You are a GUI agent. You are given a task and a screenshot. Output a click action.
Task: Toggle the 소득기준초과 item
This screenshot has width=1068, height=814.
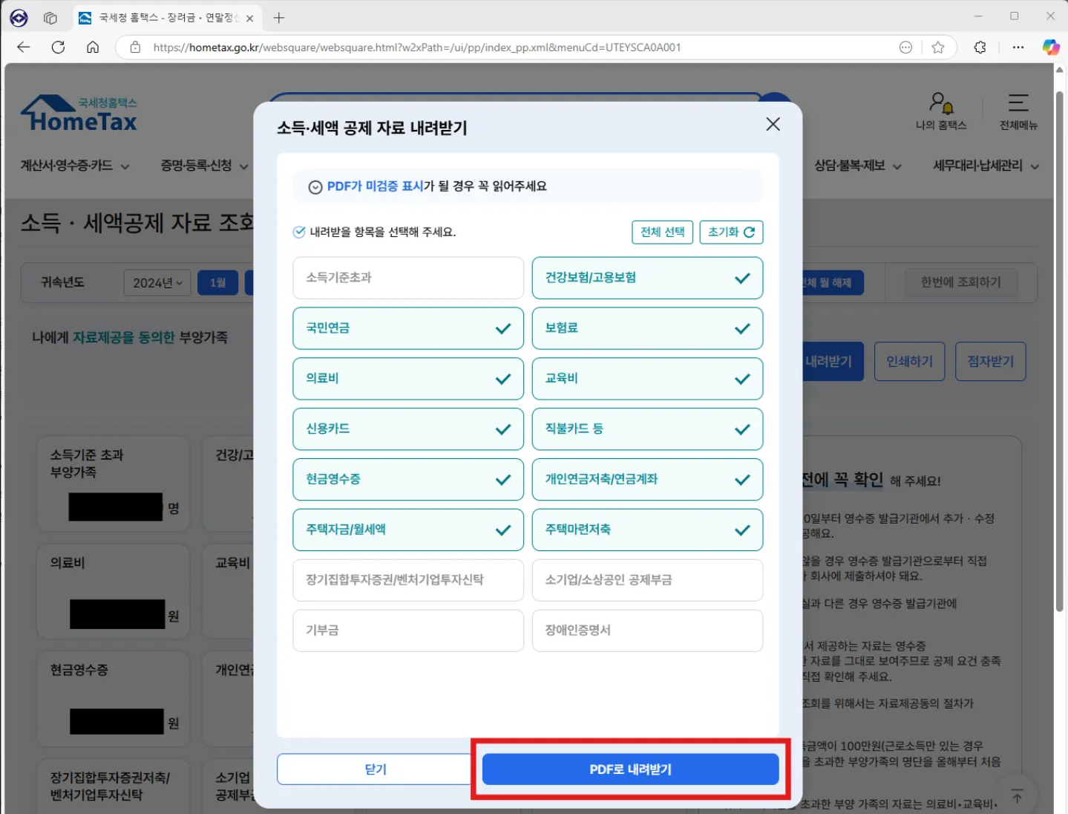tap(408, 278)
